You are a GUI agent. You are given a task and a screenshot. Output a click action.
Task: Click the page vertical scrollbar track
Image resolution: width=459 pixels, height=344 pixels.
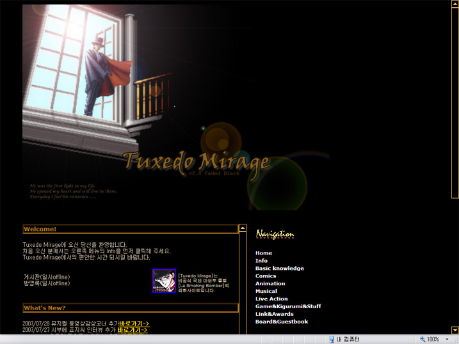(x=455, y=262)
